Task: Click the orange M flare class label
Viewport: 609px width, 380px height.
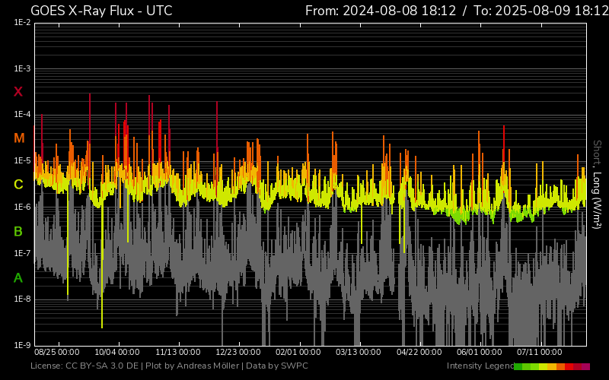Action: [x=18, y=138]
